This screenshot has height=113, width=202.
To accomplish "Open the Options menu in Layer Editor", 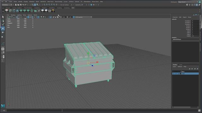I will point(180,67).
